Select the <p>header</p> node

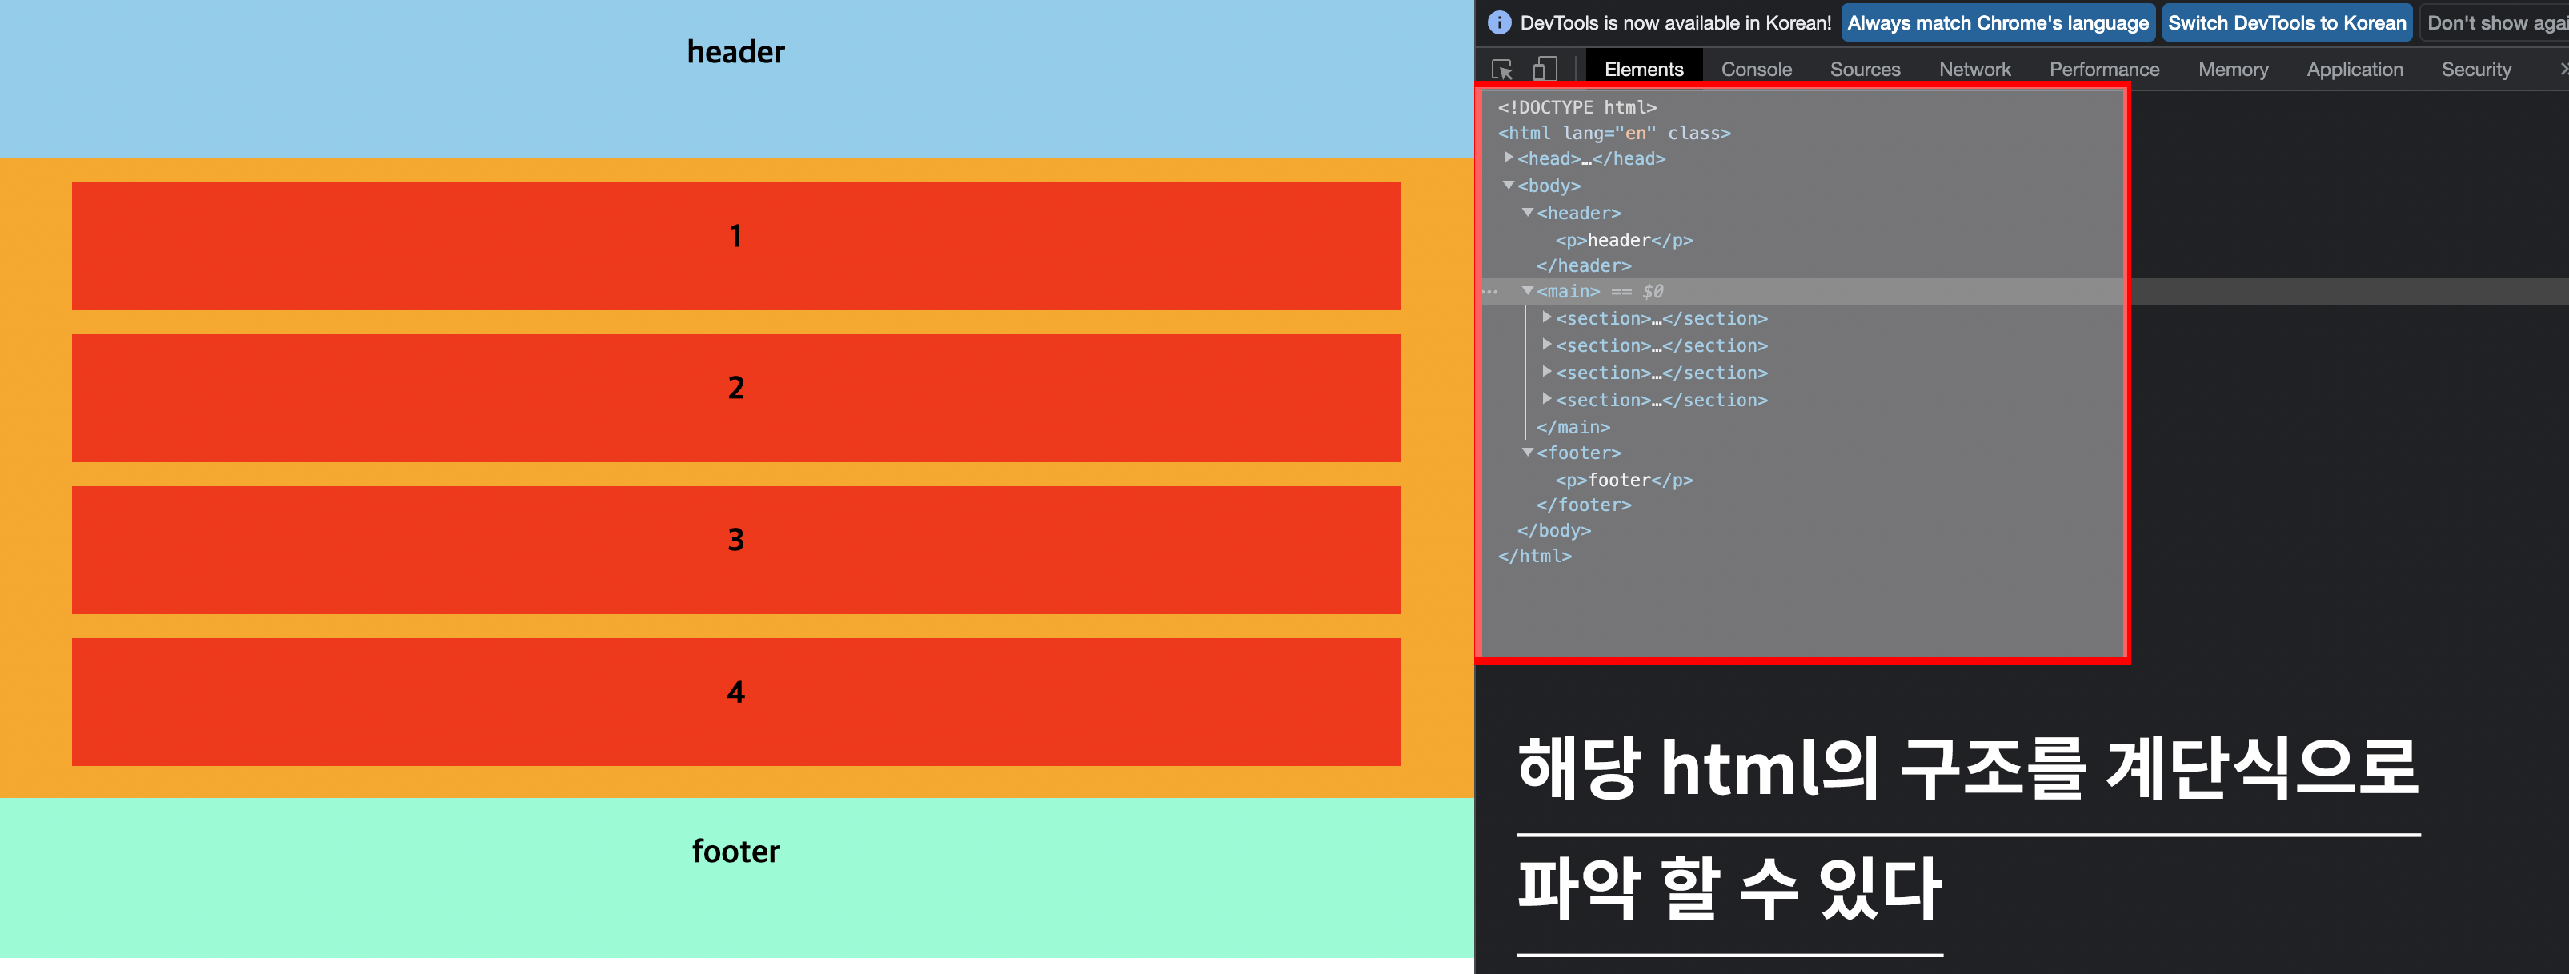click(1624, 239)
